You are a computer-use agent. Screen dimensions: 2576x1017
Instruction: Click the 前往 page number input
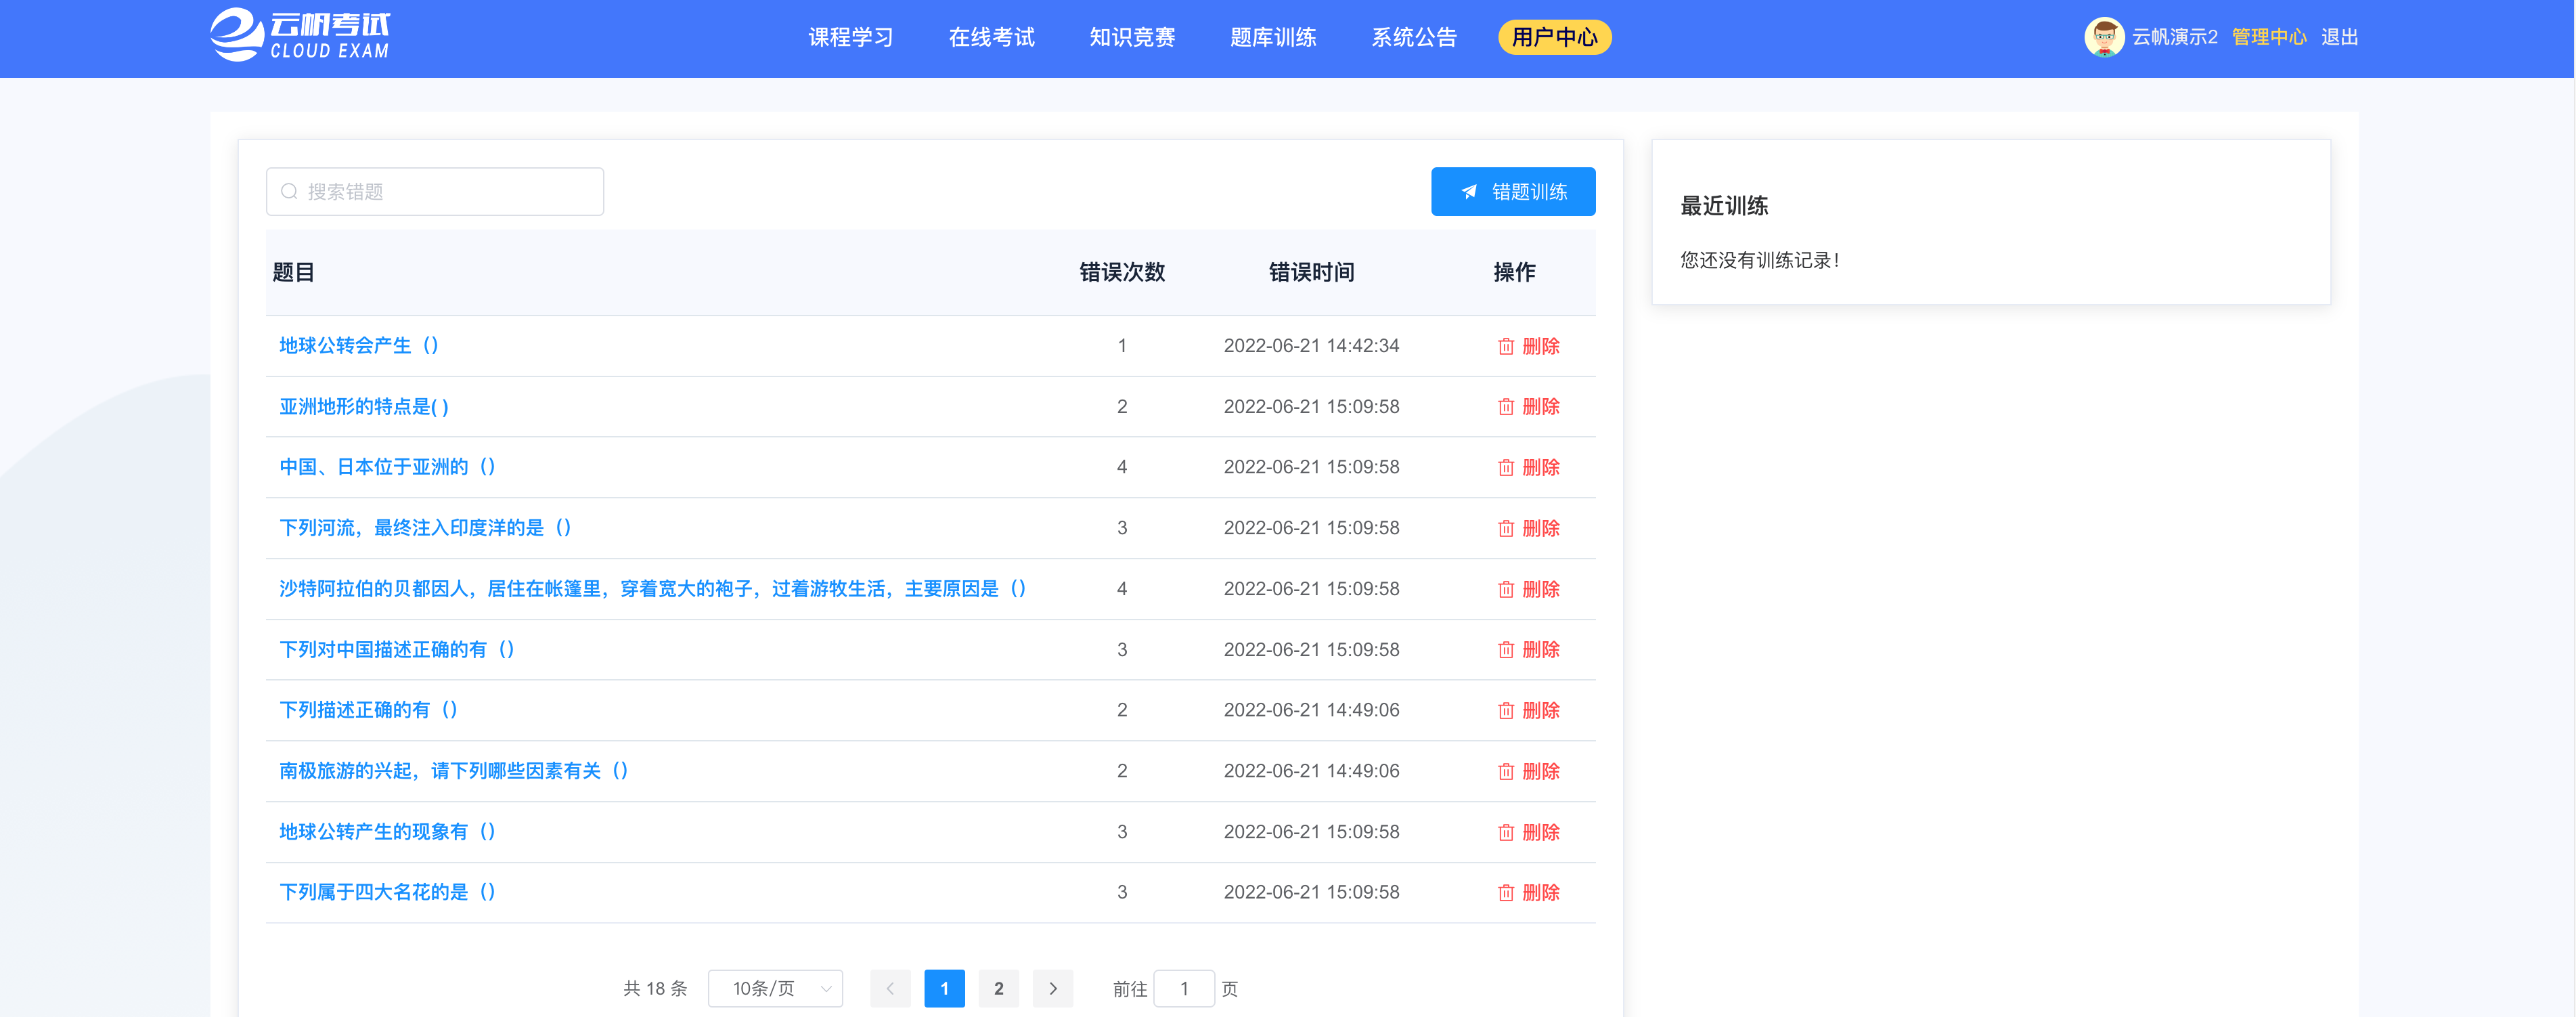(1184, 988)
